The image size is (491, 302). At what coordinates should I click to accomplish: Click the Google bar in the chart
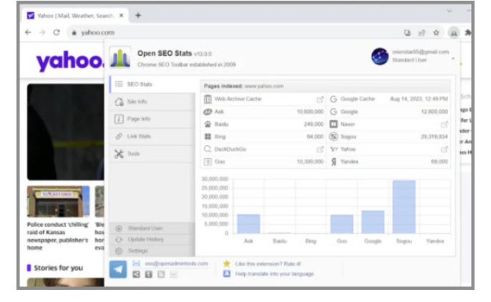pos(373,222)
